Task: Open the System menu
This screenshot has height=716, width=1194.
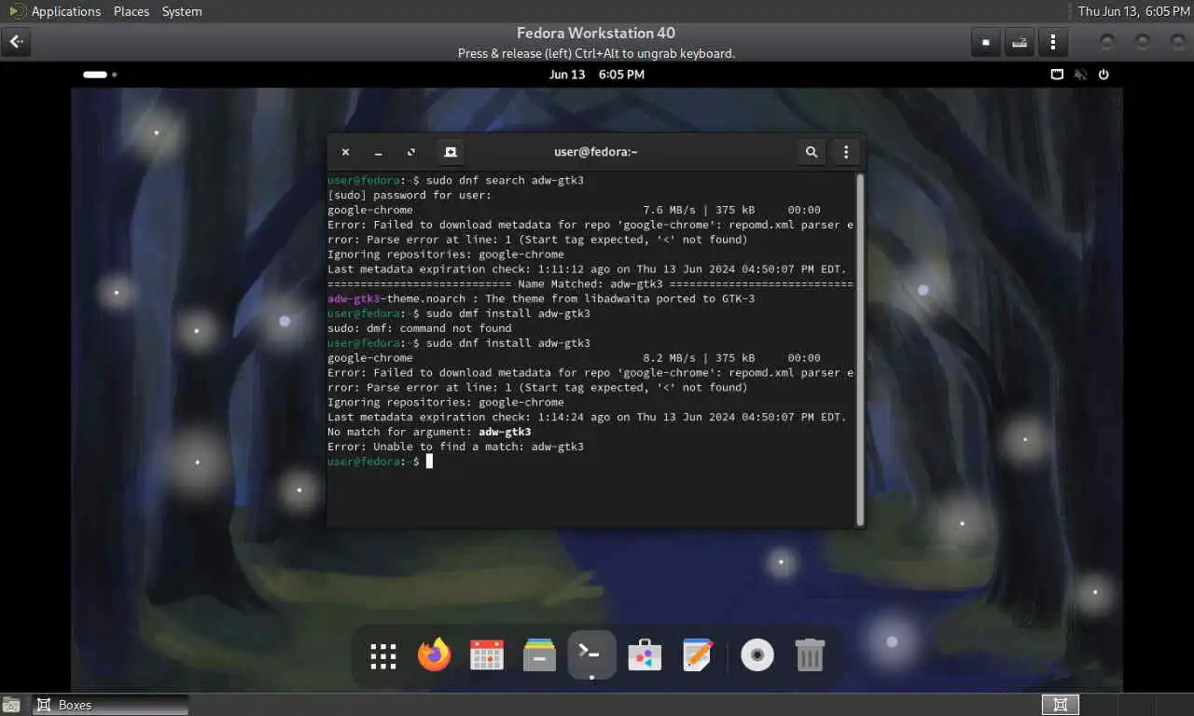Action: pyautogui.click(x=182, y=11)
